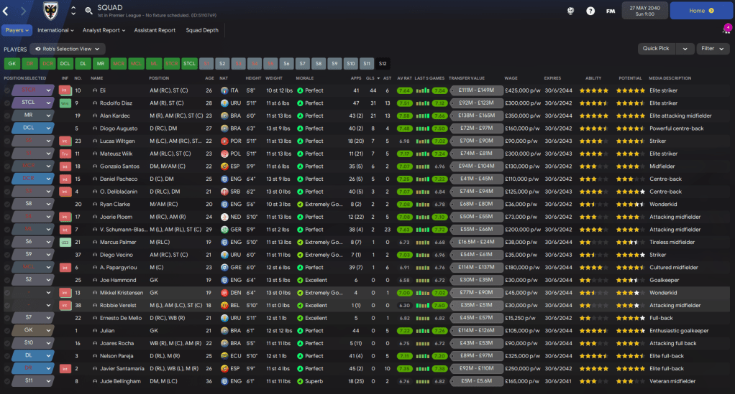Screen dimensions: 735x394
Task: Toggle selection circle for Alan Kardec's row
Action: pyautogui.click(x=7, y=116)
